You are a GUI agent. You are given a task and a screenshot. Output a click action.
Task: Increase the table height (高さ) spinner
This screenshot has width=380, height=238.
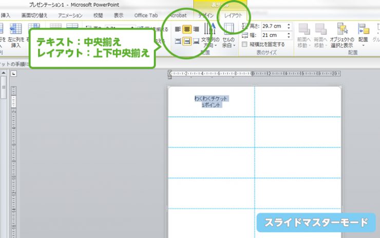pyautogui.click(x=289, y=24)
